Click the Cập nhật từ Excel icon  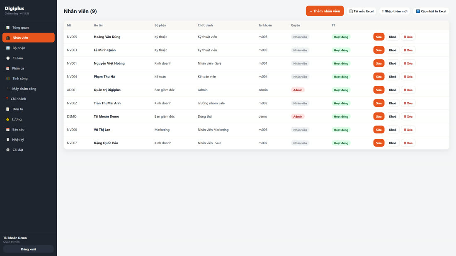pyautogui.click(x=418, y=11)
